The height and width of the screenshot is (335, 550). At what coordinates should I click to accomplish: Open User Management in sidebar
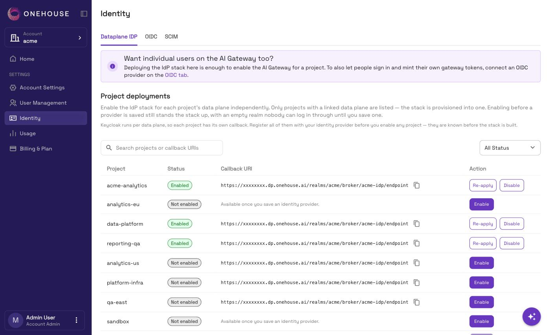coord(46,103)
